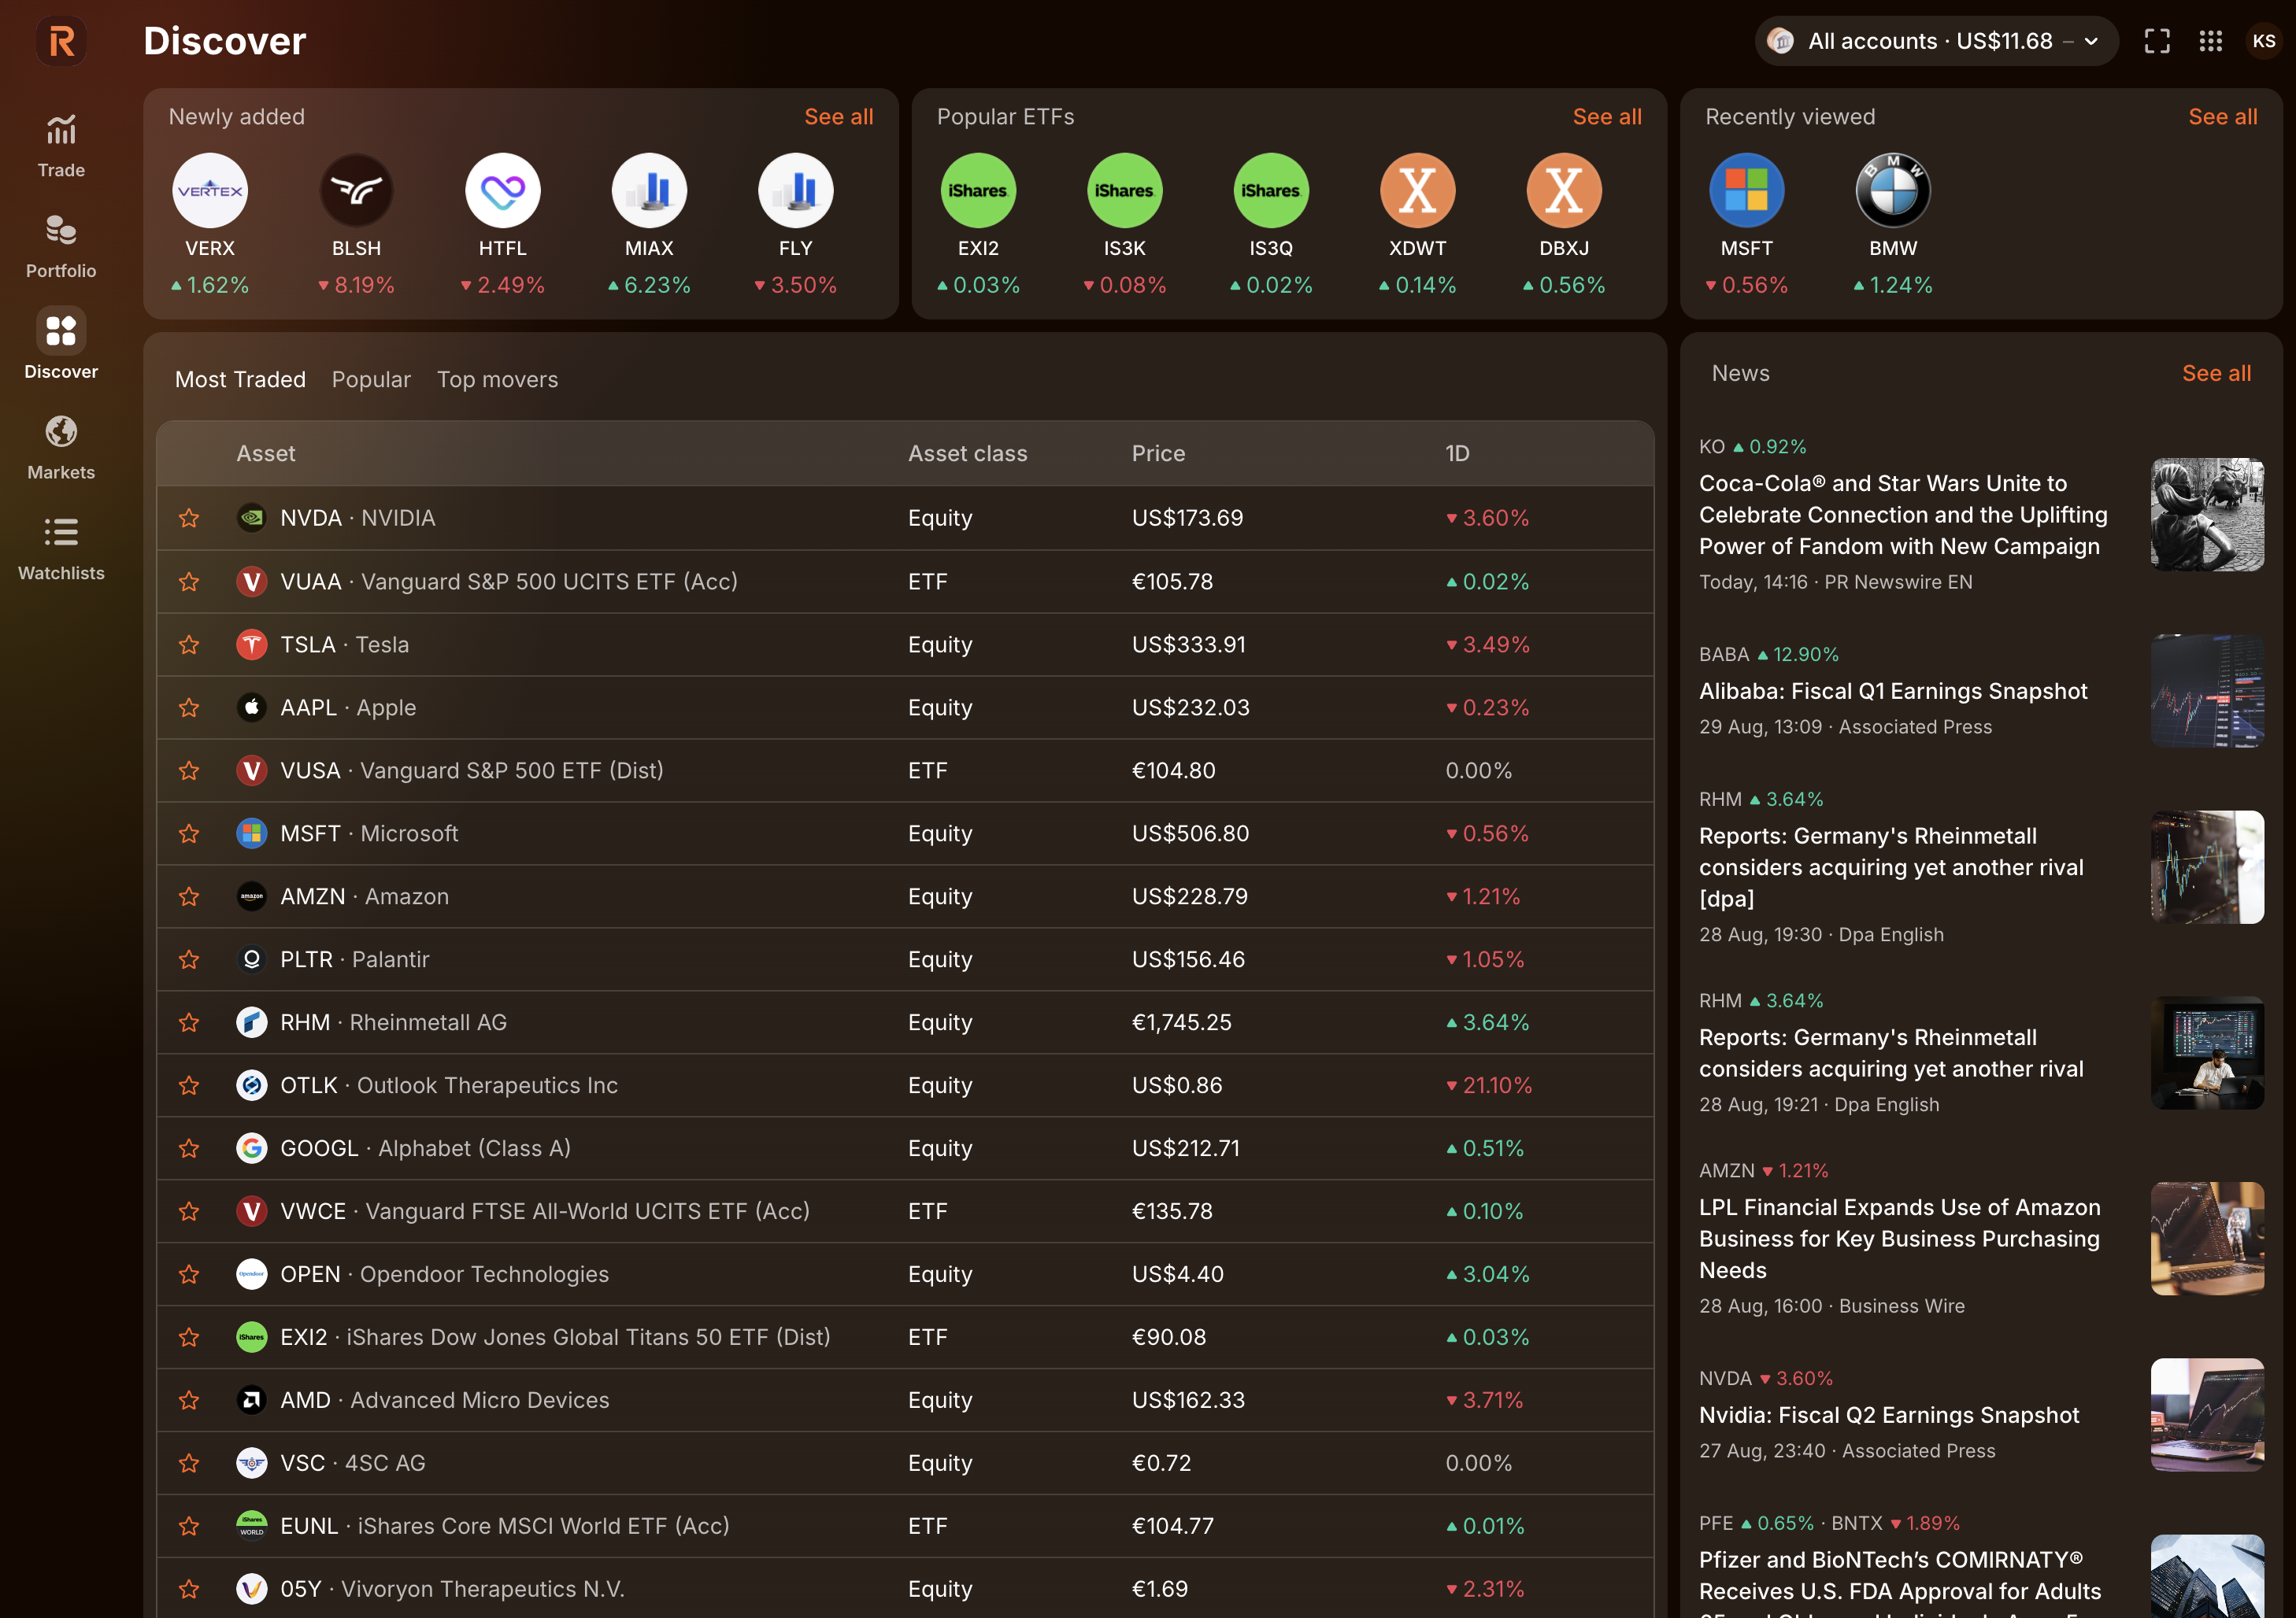
Task: Sort table by 1D column header
Action: tap(1457, 454)
